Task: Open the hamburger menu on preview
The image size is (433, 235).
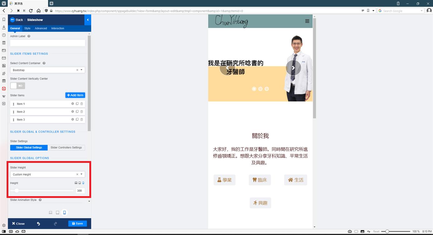Action: click(307, 21)
